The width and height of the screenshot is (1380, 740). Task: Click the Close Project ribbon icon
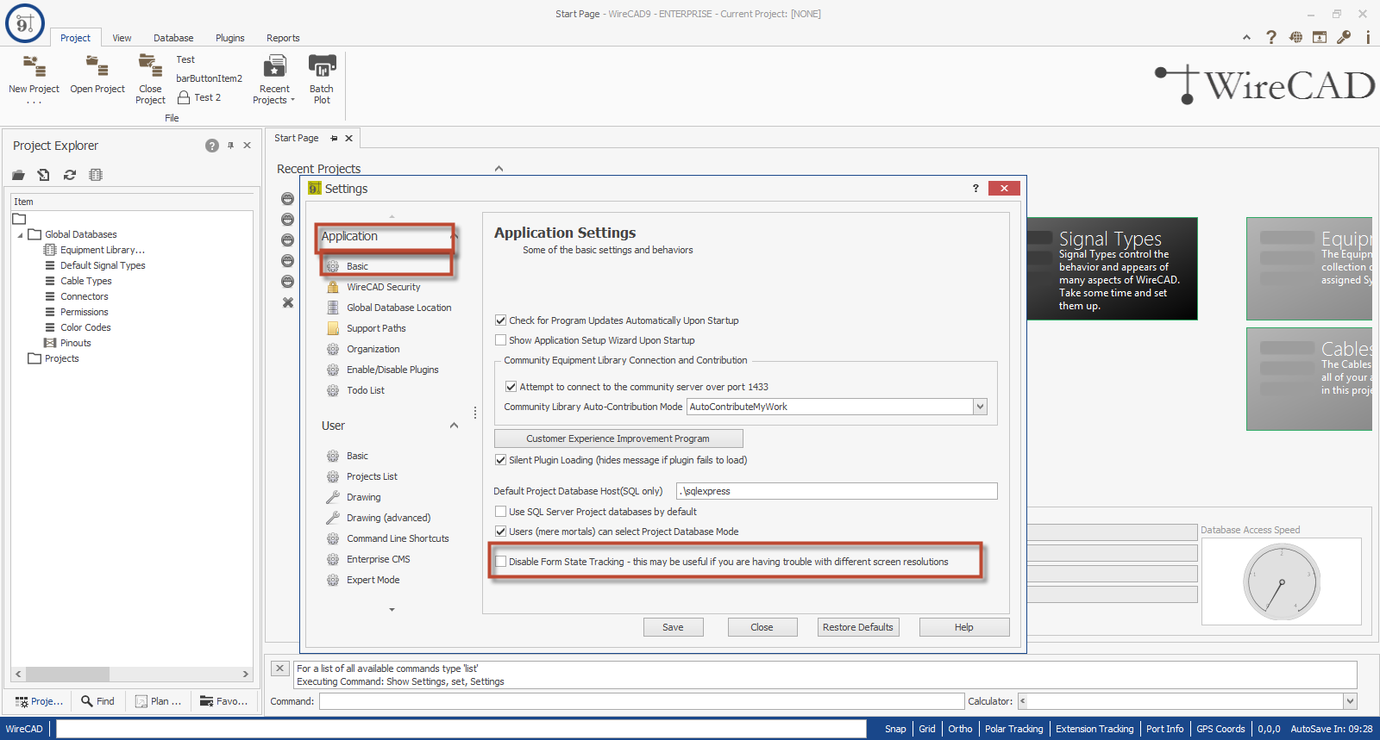pos(150,78)
